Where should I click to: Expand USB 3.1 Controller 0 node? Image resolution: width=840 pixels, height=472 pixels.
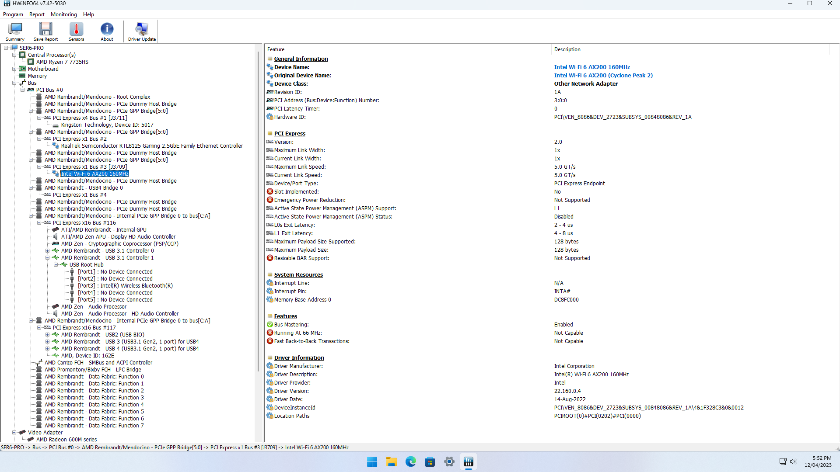click(48, 251)
